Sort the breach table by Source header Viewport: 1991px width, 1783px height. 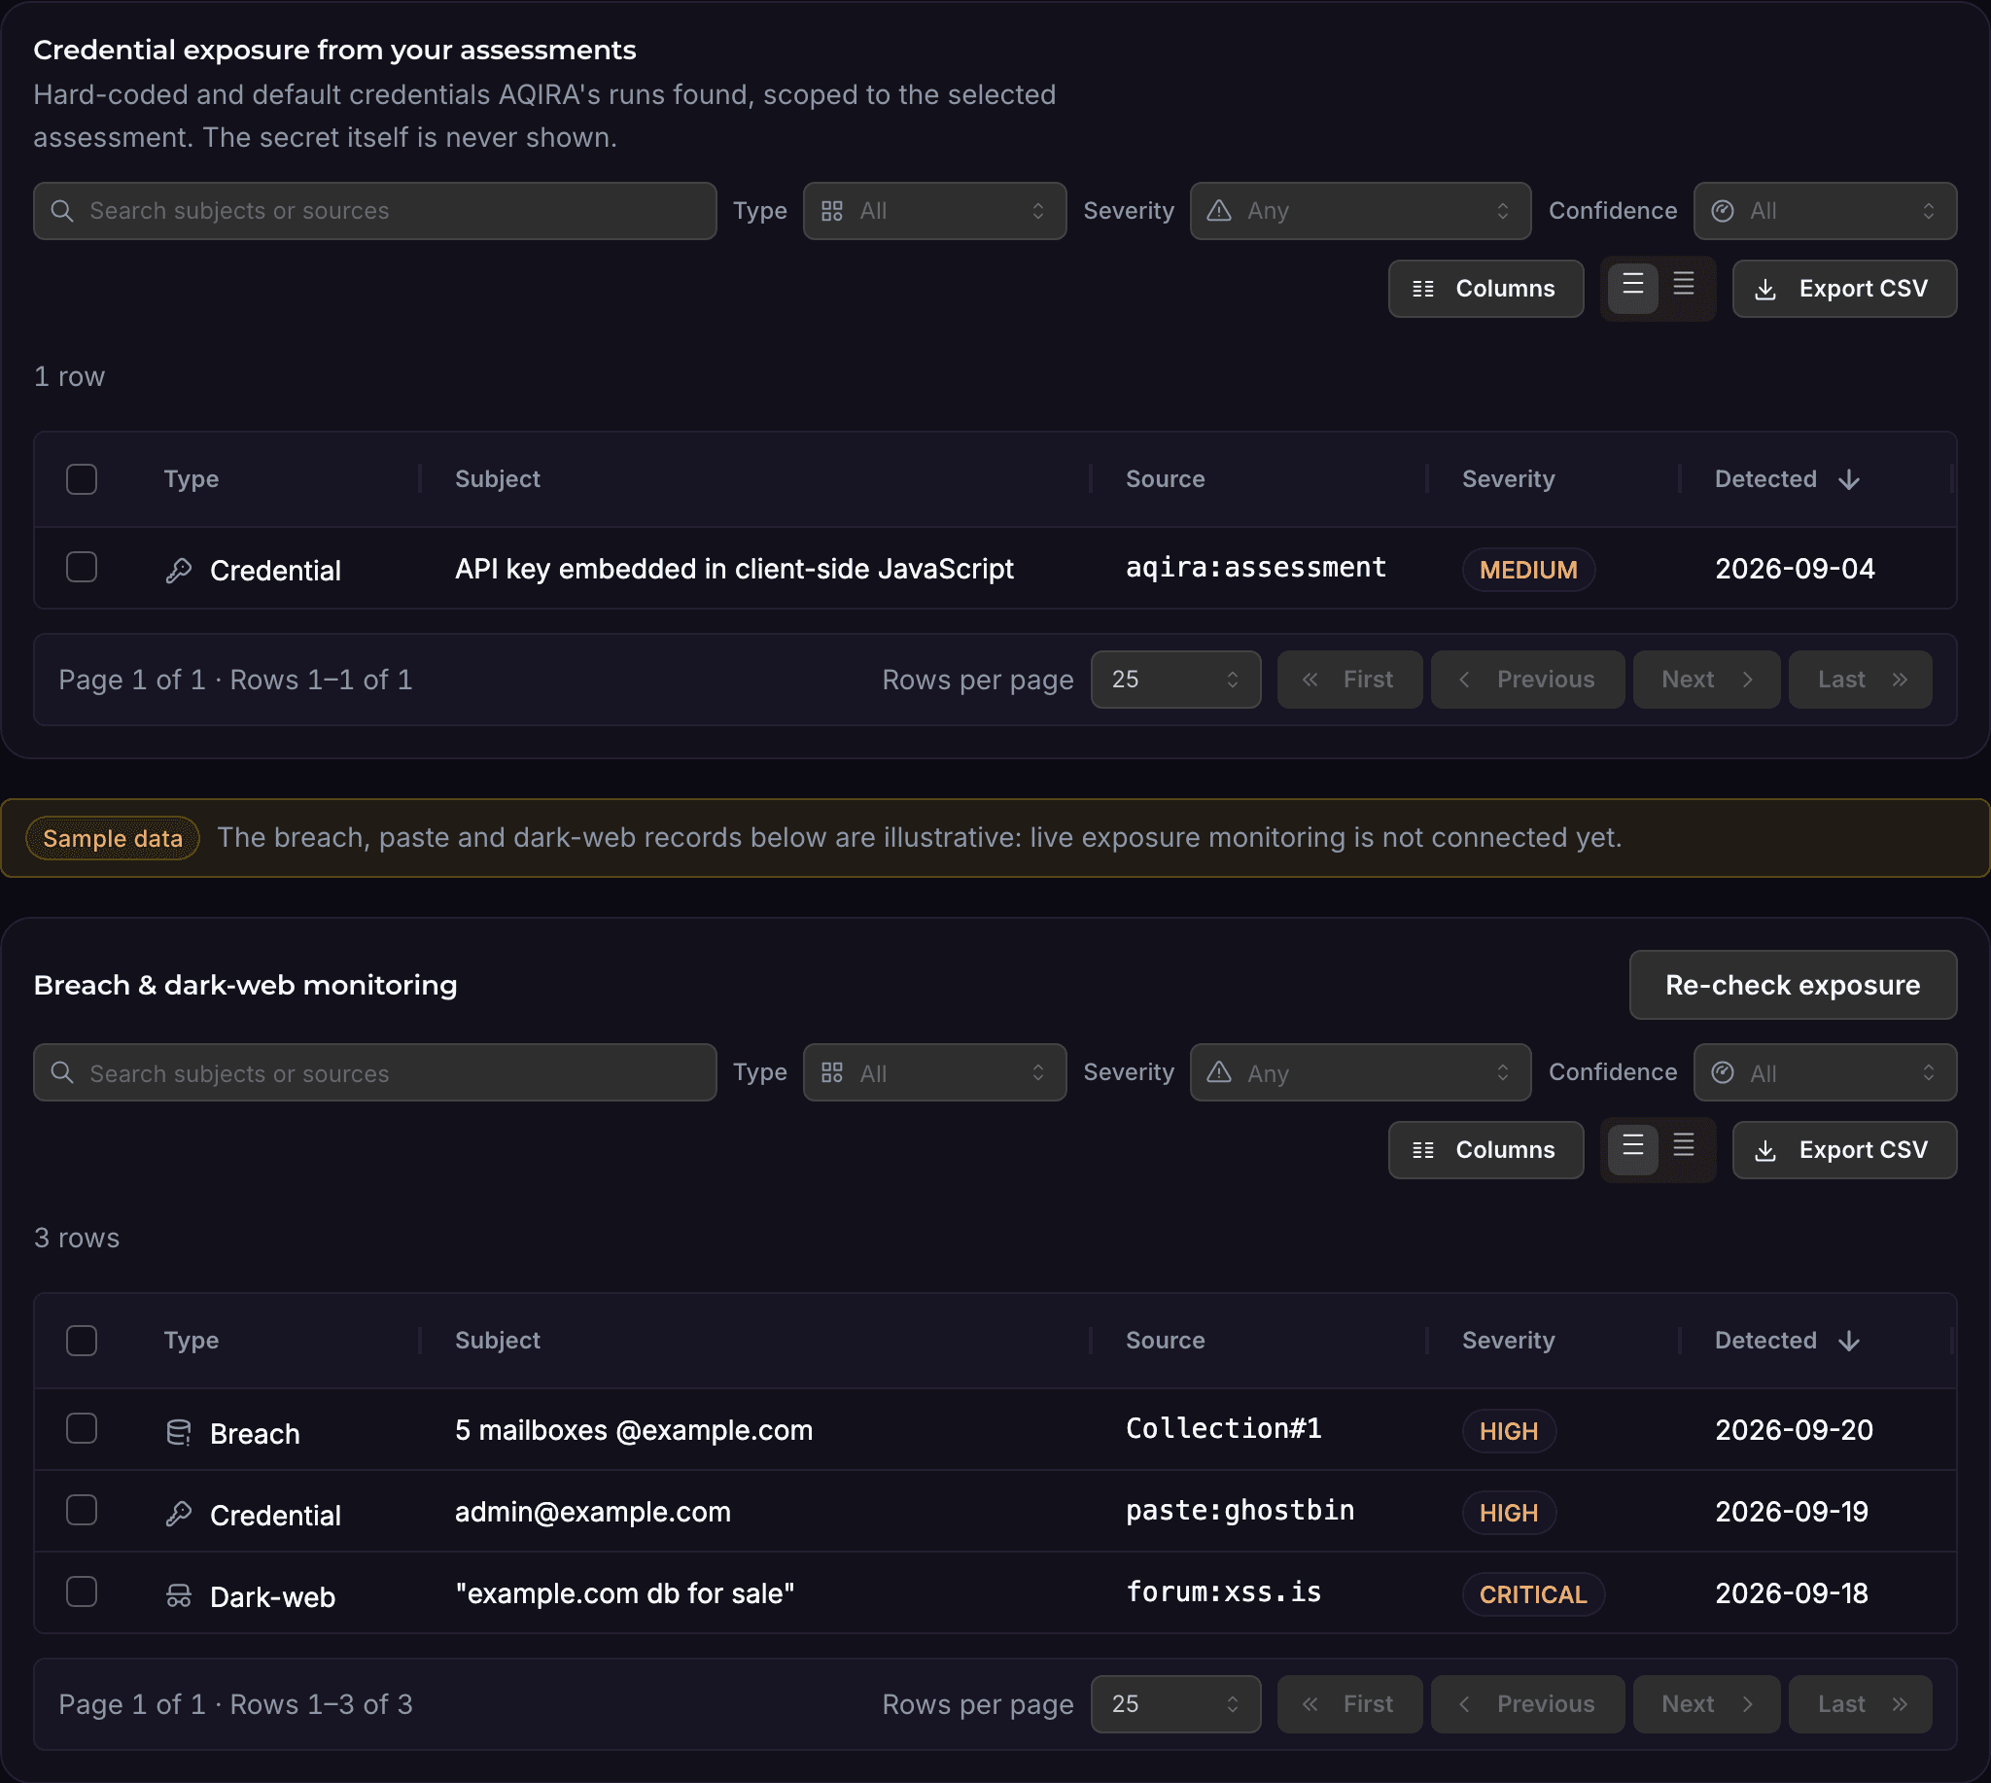[x=1165, y=1341]
